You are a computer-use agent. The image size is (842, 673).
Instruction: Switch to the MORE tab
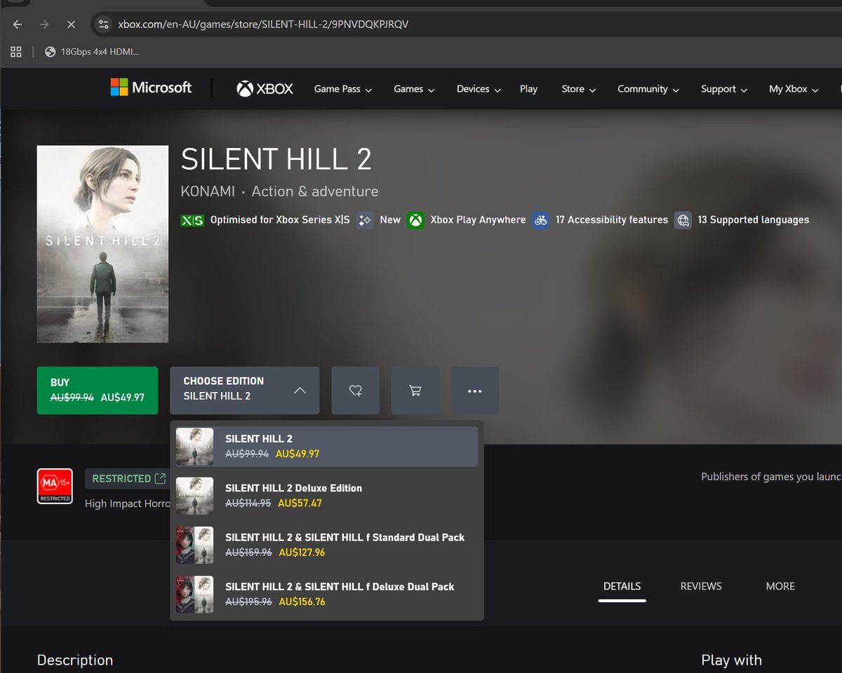[780, 586]
